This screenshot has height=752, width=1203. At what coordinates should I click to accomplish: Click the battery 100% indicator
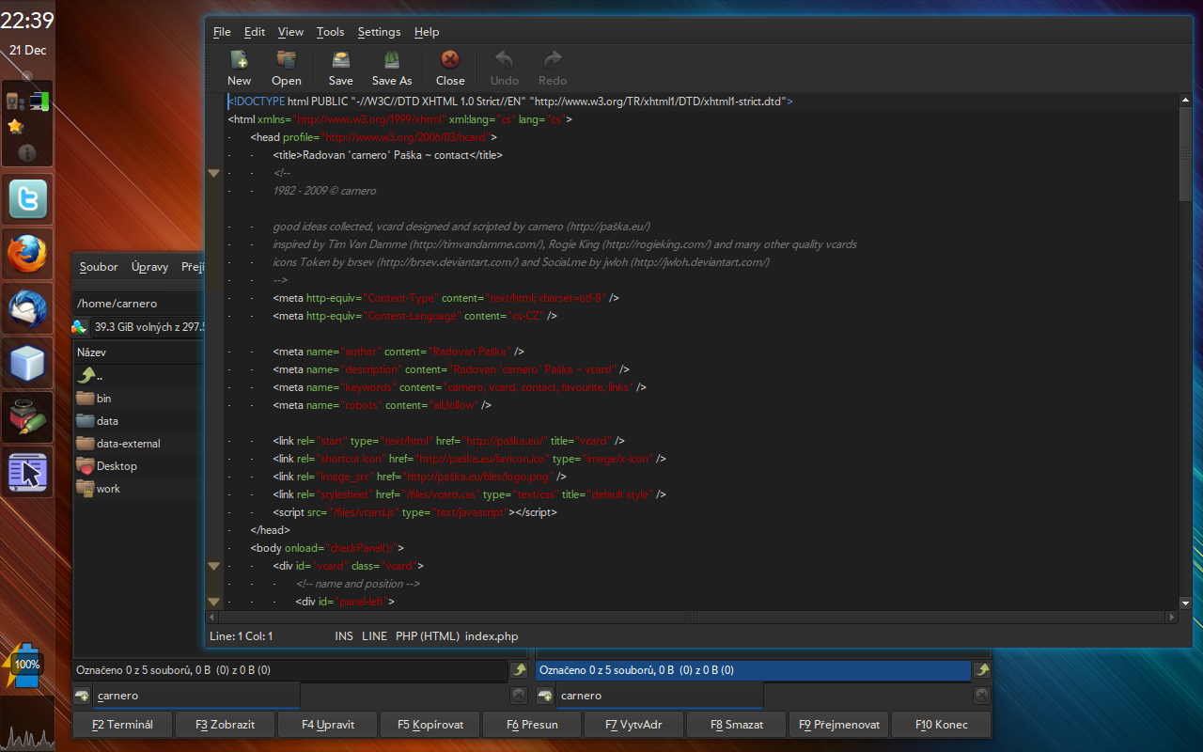[x=23, y=664]
